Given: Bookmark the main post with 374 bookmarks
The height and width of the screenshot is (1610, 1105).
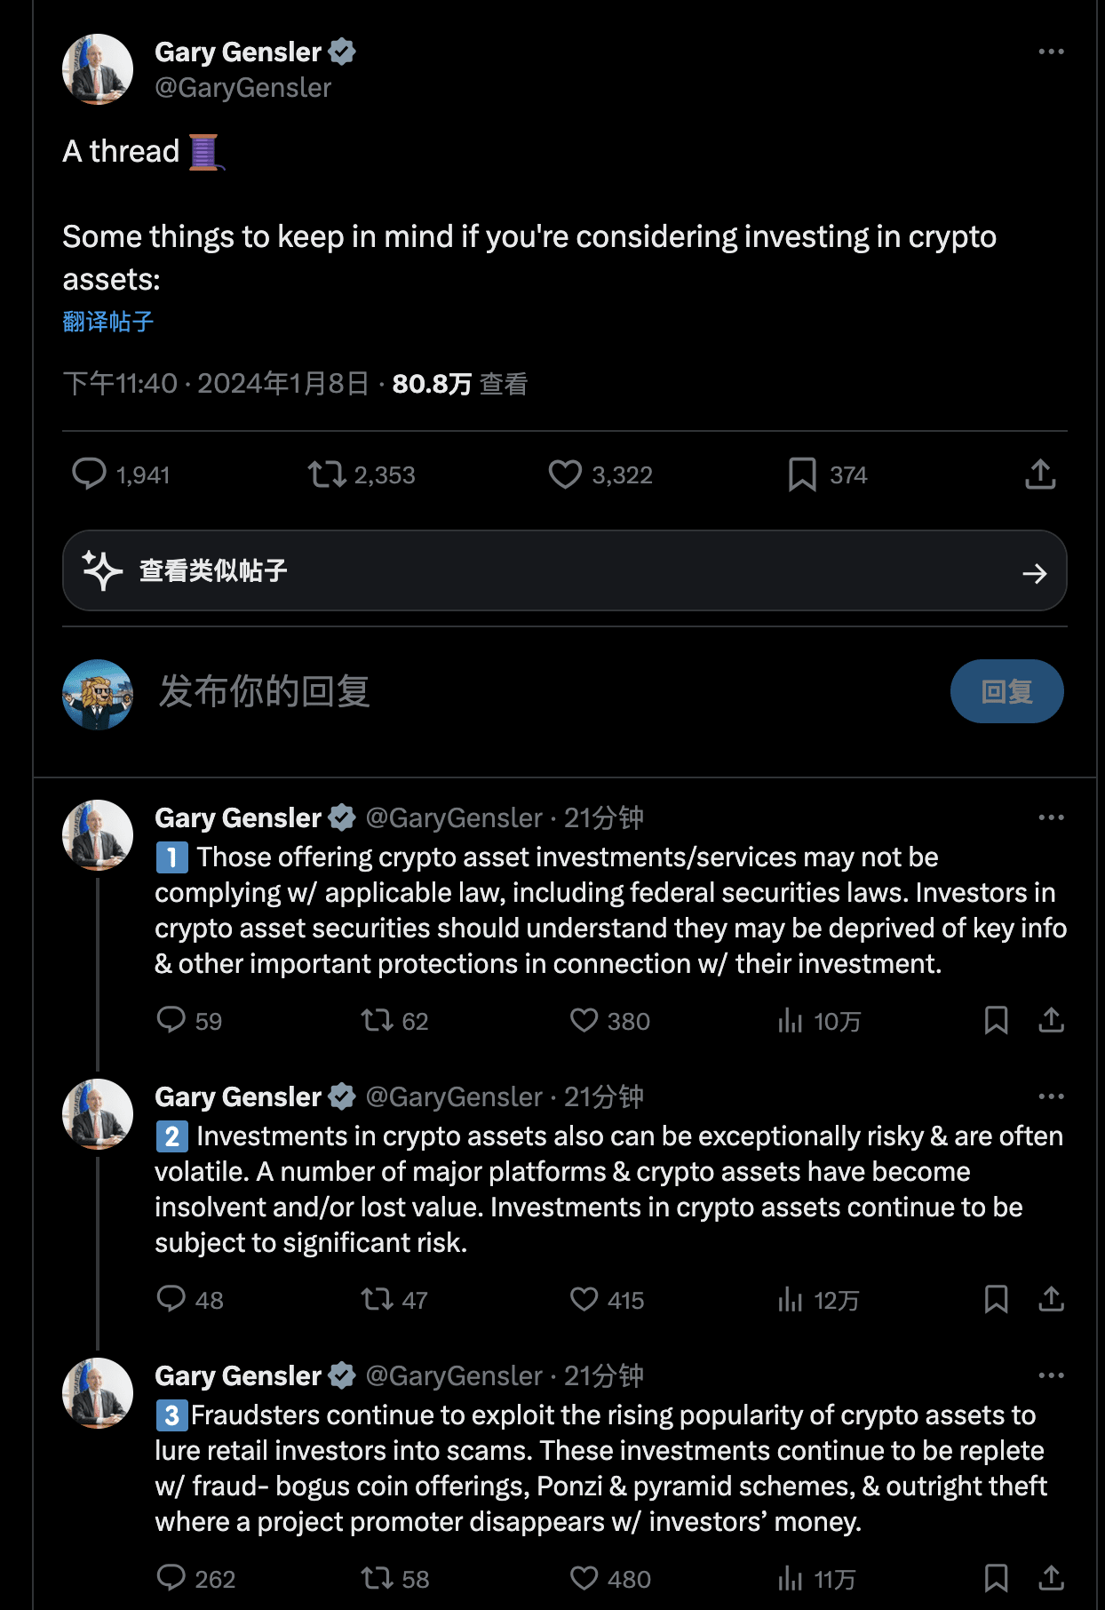Looking at the screenshot, I should [x=827, y=474].
